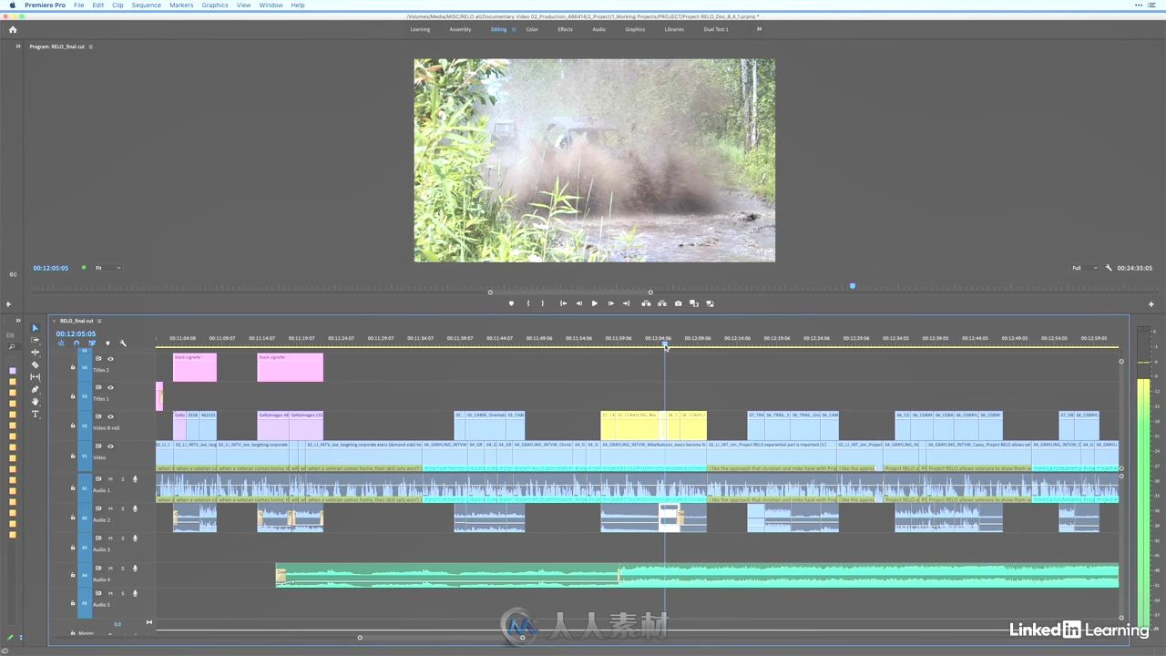Solo the Audio 1 track

tap(122, 479)
